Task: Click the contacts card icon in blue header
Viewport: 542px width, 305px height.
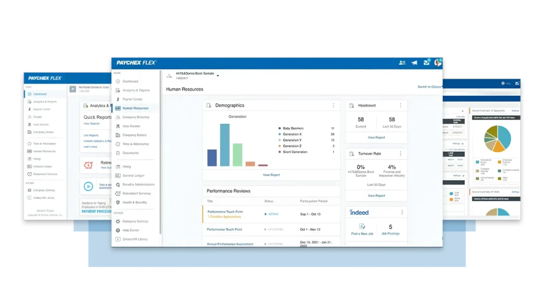Action: pyautogui.click(x=402, y=62)
